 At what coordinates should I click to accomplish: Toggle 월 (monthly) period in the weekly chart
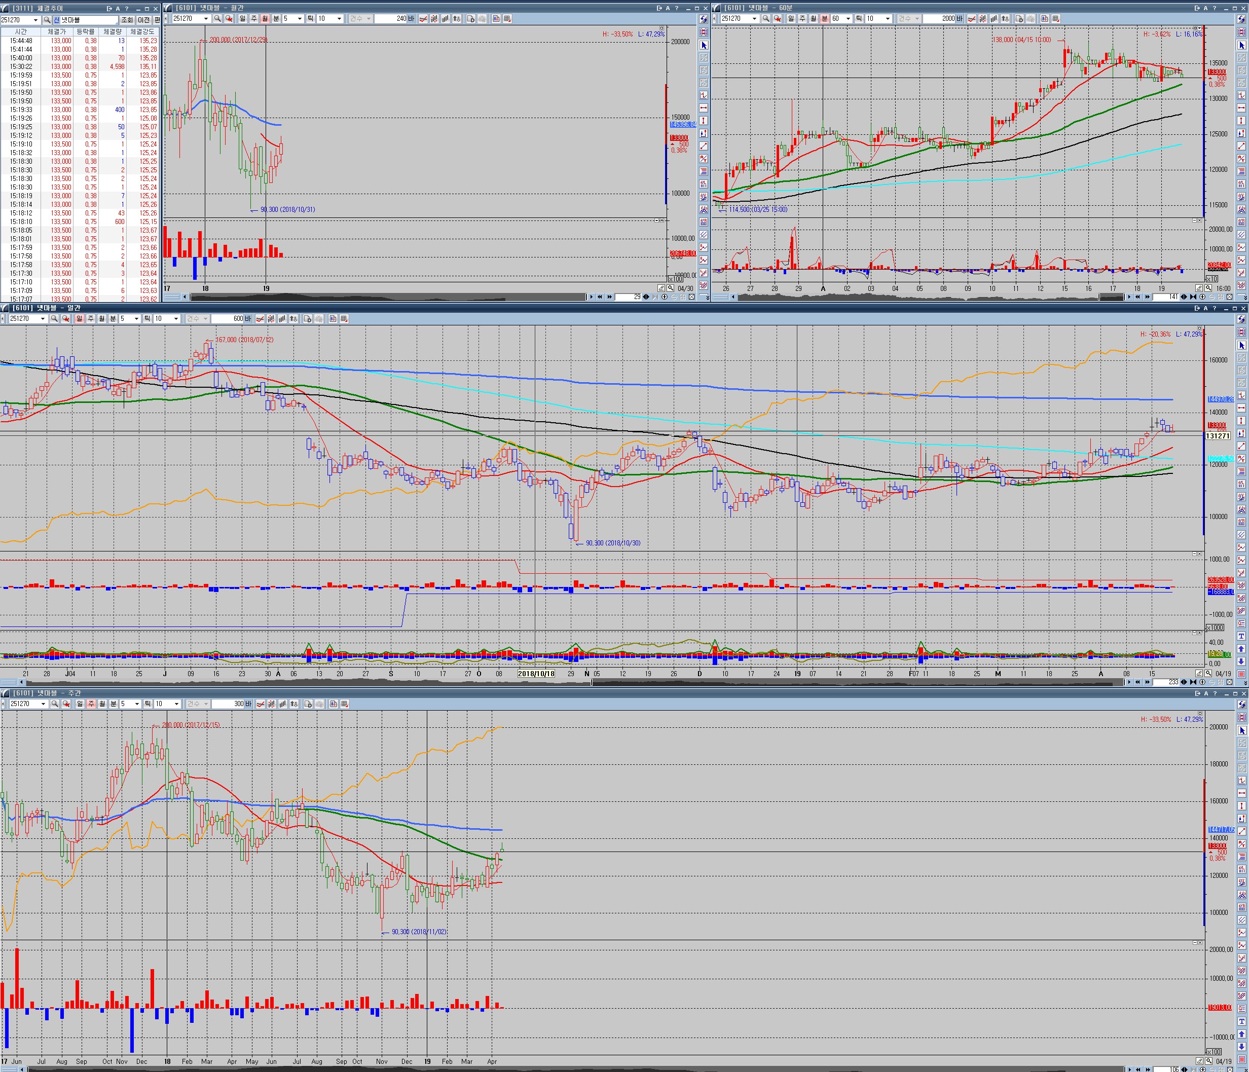point(102,704)
